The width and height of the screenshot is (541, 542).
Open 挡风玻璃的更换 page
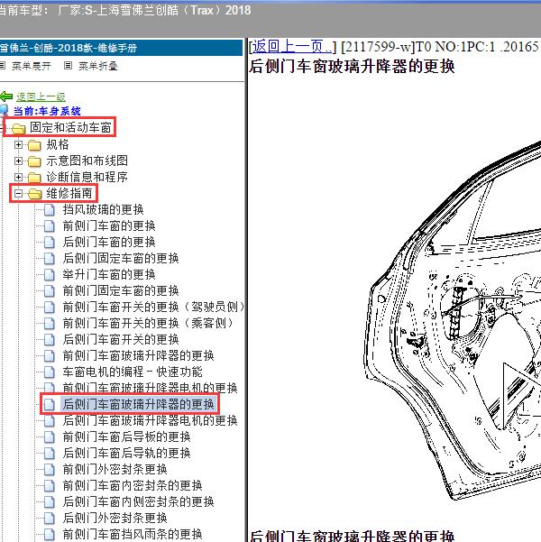pos(103,210)
